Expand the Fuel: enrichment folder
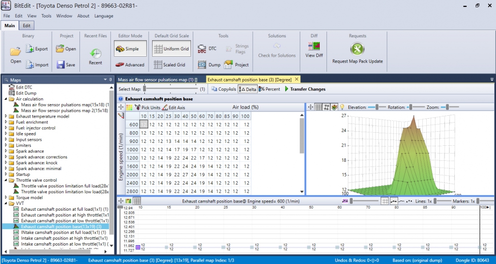 click(6, 122)
